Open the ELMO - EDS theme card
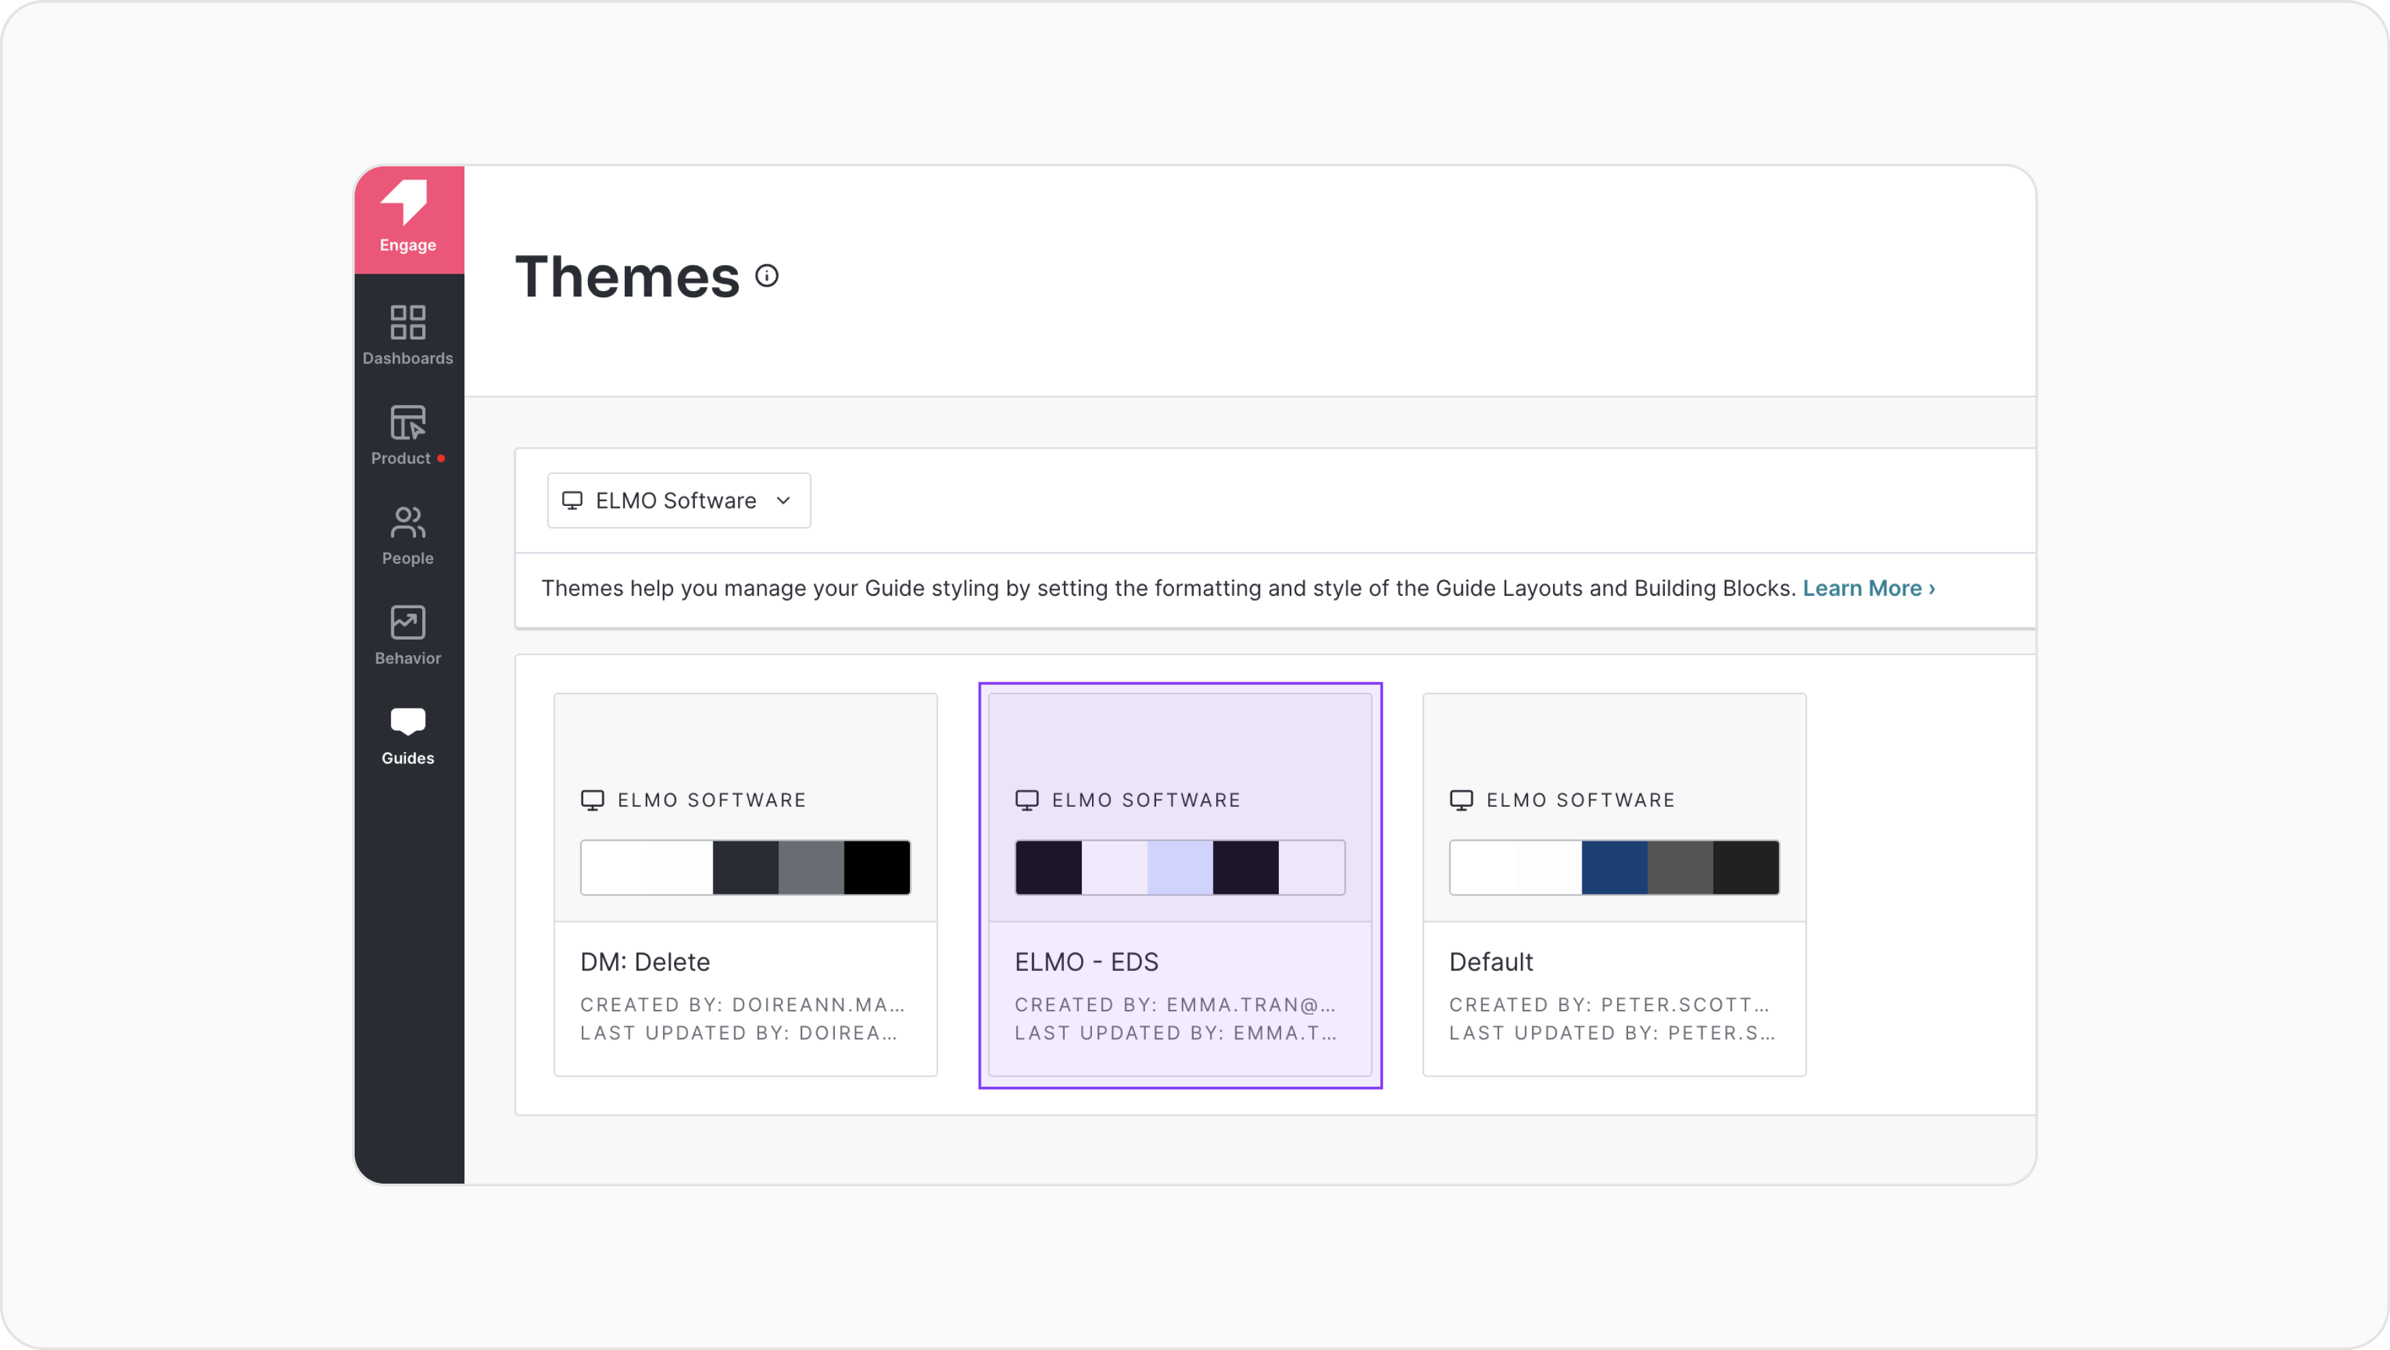This screenshot has width=2390, height=1350. click(1179, 884)
